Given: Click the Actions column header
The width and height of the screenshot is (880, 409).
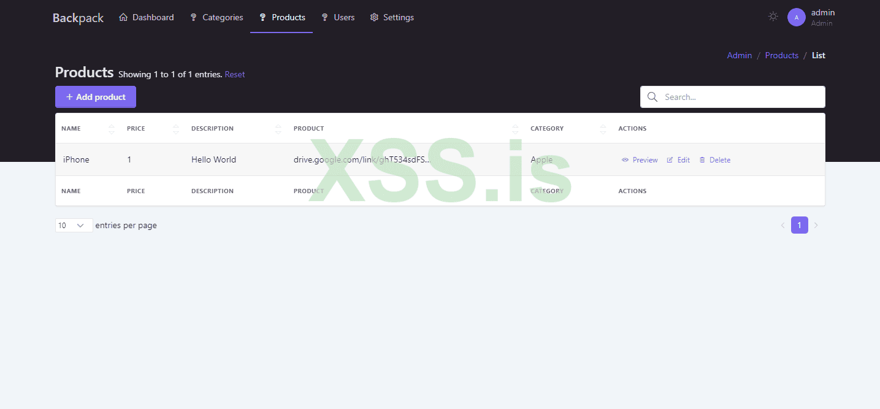Looking at the screenshot, I should coord(632,129).
